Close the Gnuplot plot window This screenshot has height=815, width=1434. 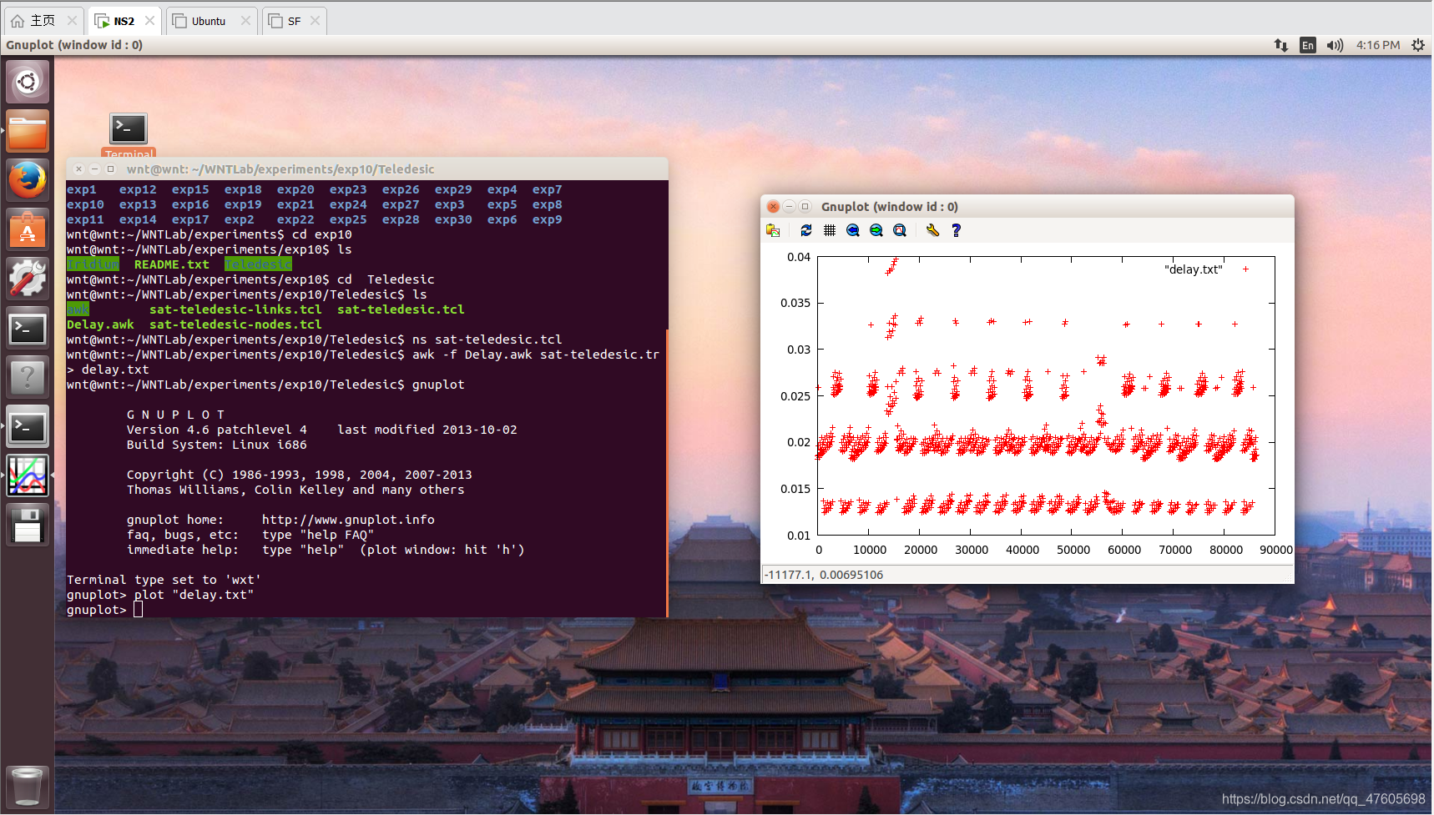coord(774,207)
